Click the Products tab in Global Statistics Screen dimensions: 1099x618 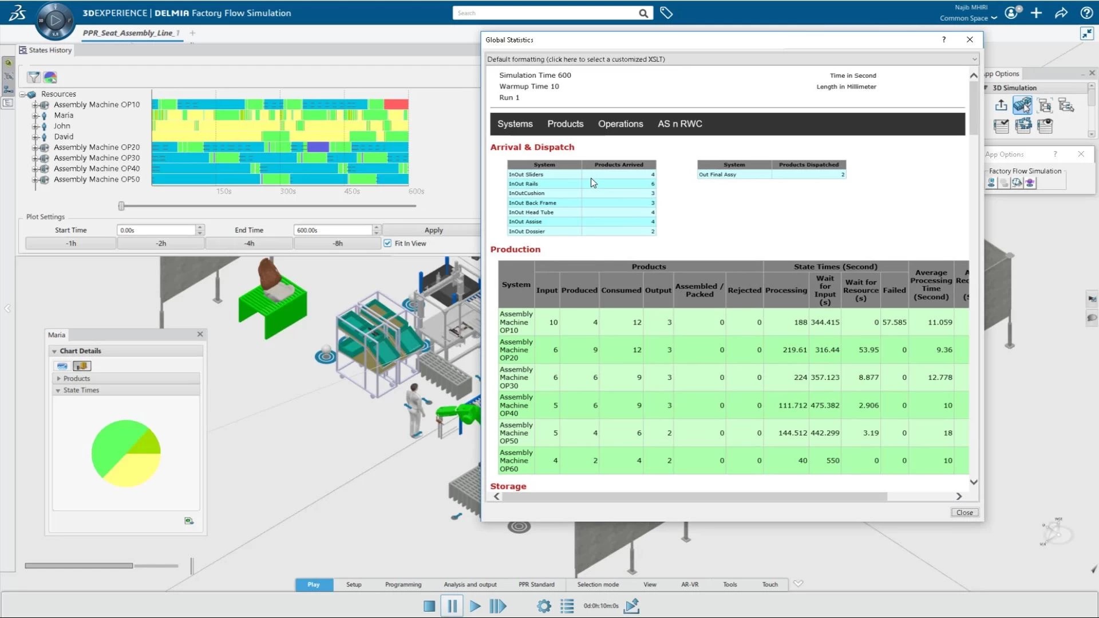(564, 124)
